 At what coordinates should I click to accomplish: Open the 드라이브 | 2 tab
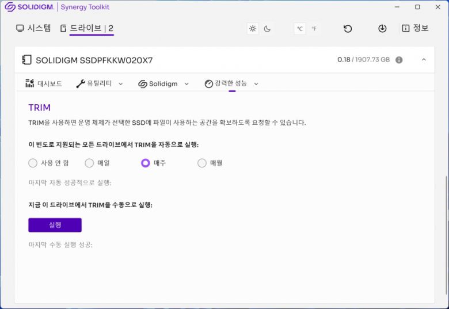87,28
